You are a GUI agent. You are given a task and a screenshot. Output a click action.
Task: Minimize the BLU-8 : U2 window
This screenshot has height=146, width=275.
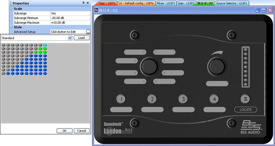[257, 11]
